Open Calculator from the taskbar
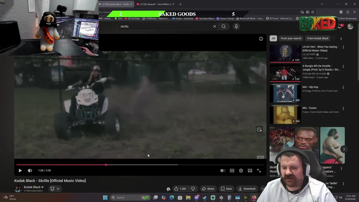Image resolution: width=359 pixels, height=202 pixels. pos(229,198)
